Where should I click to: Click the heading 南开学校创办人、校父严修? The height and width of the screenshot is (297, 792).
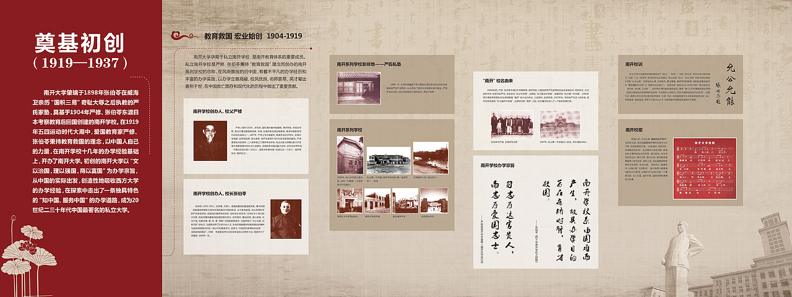pyautogui.click(x=217, y=111)
